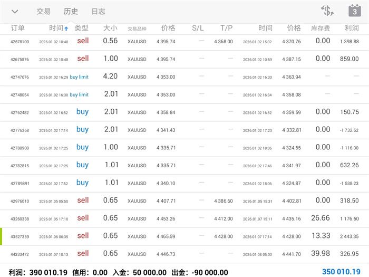Select order 42747076
The image size is (369, 277).
184,77
